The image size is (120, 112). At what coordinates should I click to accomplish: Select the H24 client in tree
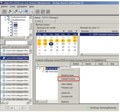pos(15,25)
